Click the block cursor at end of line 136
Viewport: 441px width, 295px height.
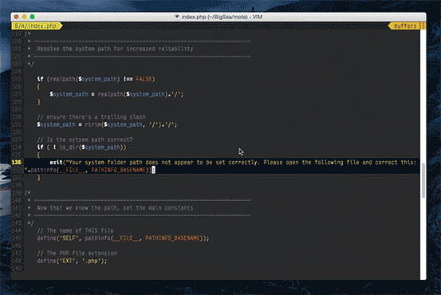(x=153, y=170)
